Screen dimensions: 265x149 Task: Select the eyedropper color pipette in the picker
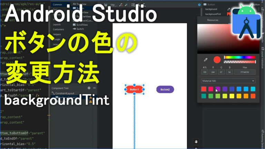tap(206, 60)
